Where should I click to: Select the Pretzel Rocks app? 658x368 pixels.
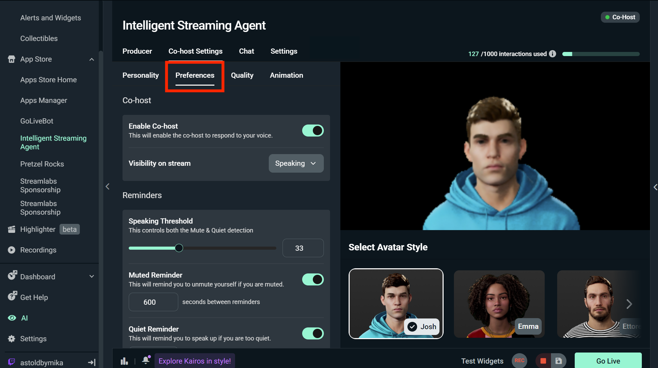[x=42, y=164]
